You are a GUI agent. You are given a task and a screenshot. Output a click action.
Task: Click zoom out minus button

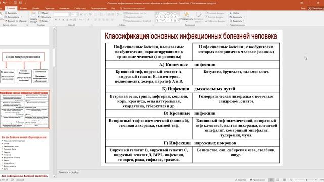(x=296, y=180)
